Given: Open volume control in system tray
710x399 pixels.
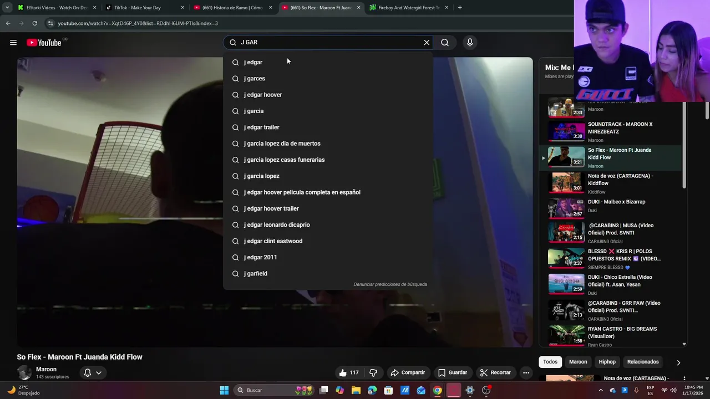Looking at the screenshot, I should click(x=673, y=390).
